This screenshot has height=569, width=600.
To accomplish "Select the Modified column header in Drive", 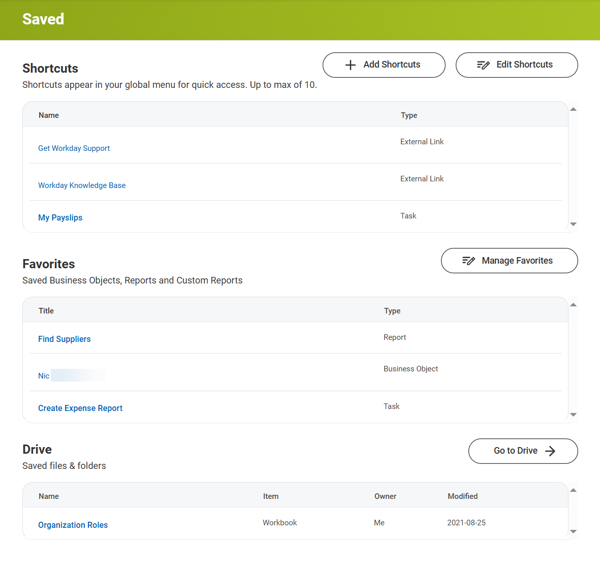I will coord(462,496).
